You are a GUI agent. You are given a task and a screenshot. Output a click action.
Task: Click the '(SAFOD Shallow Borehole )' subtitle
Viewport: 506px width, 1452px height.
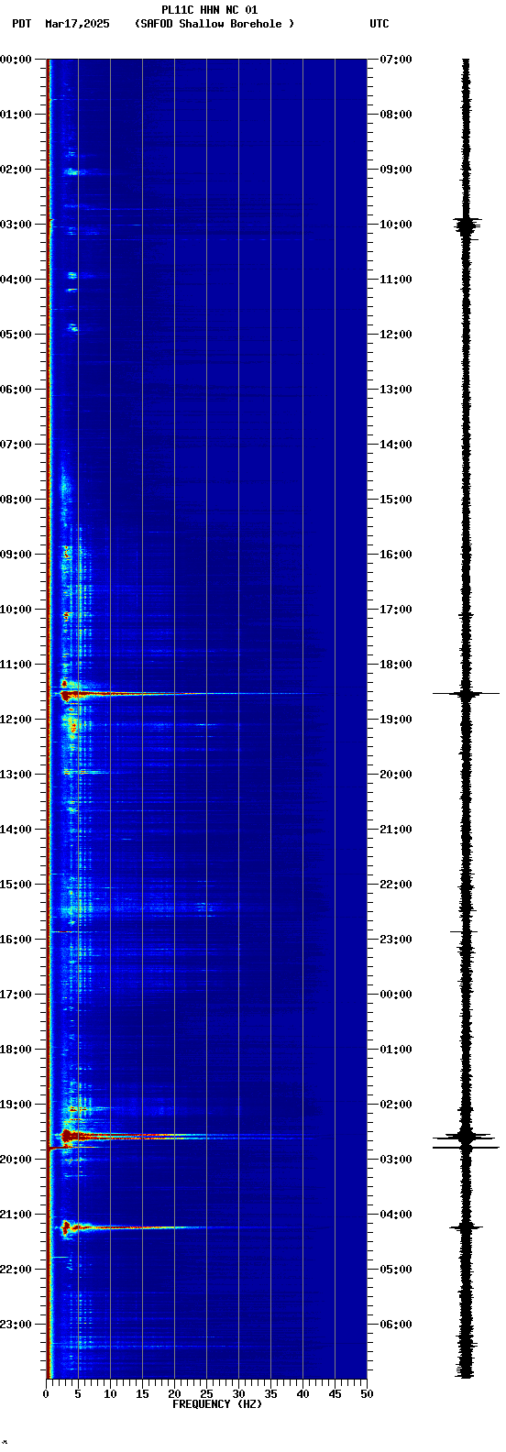(x=214, y=24)
